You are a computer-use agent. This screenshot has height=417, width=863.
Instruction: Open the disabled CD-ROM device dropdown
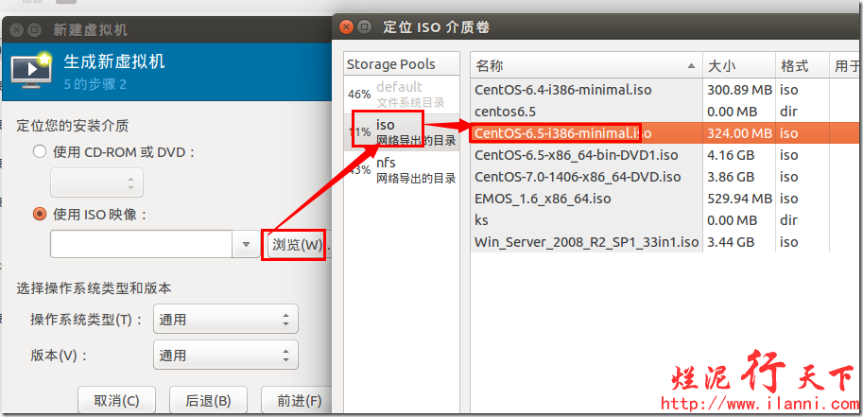tap(96, 182)
